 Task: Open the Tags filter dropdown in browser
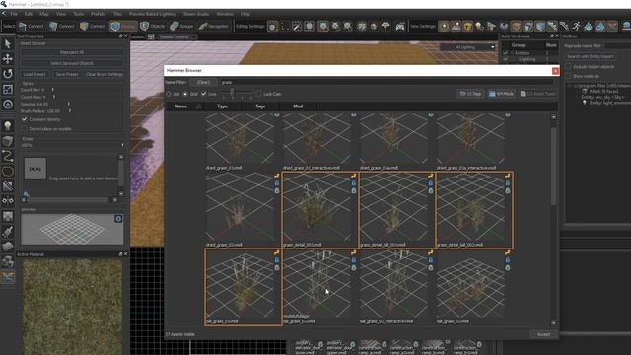click(470, 94)
